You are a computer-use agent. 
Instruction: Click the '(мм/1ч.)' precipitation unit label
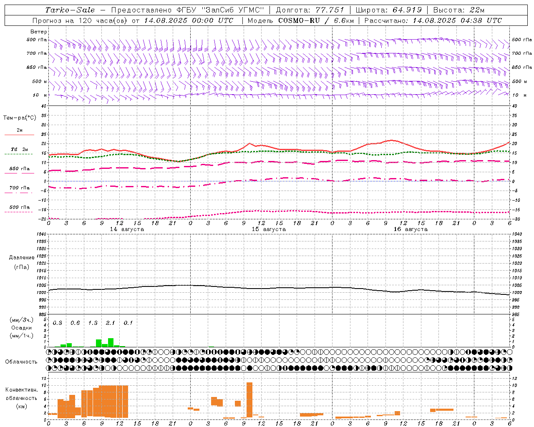[x=21, y=336]
